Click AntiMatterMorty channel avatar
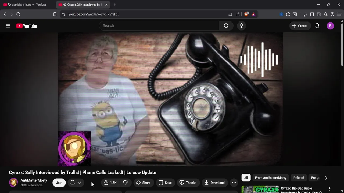Screen dimensions: 344x193 [x=13, y=183]
